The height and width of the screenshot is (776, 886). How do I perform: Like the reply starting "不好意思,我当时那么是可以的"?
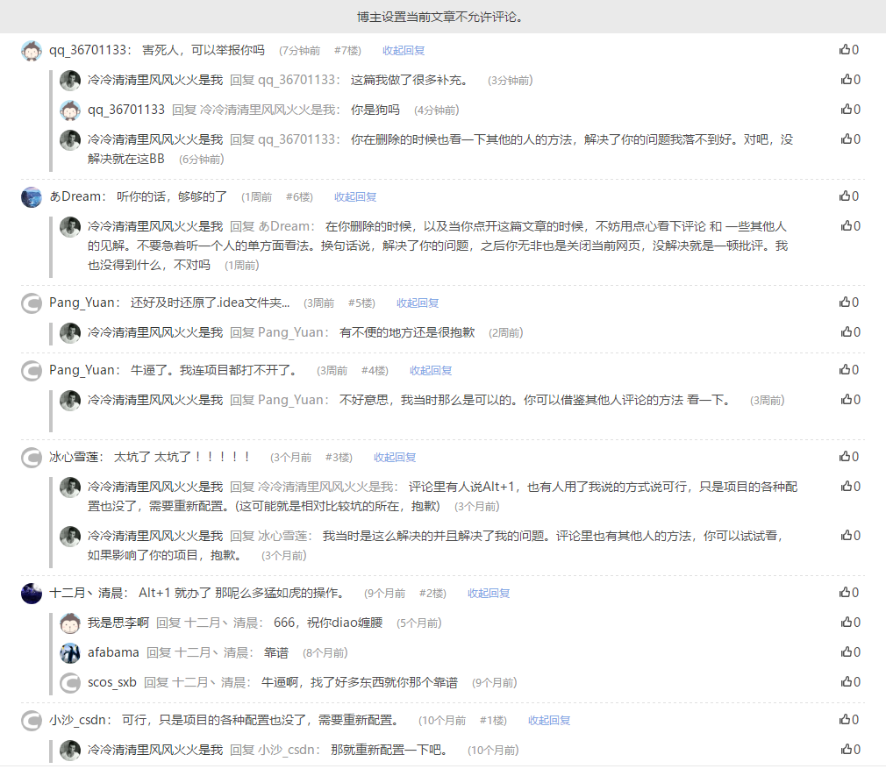(x=850, y=400)
